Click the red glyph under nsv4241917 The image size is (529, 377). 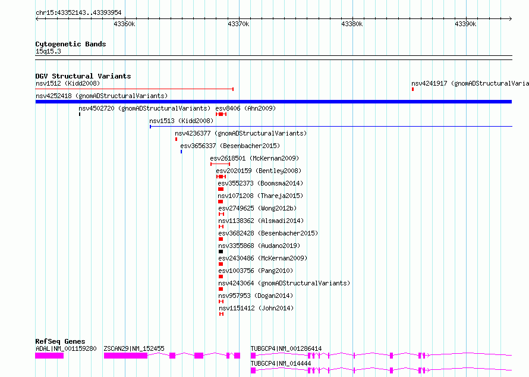[413, 89]
